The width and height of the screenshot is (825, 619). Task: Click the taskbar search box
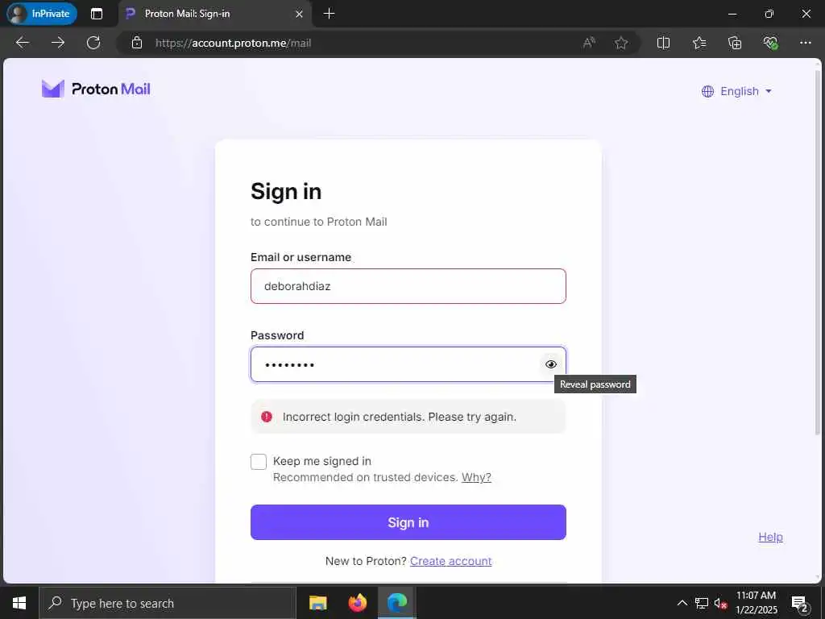pyautogui.click(x=168, y=603)
